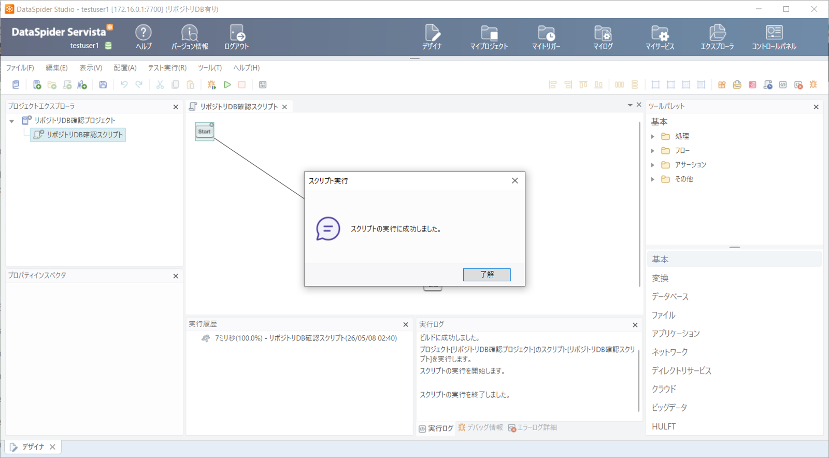Run script with green play icon

pyautogui.click(x=227, y=84)
